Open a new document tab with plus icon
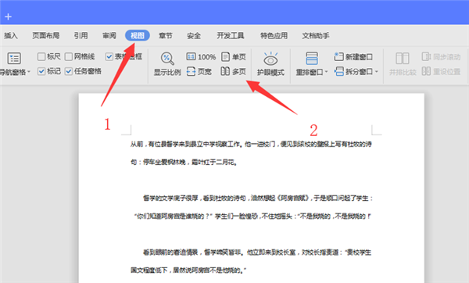469x283 pixels. [8, 16]
